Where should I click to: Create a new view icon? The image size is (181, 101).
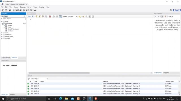[21, 10]
